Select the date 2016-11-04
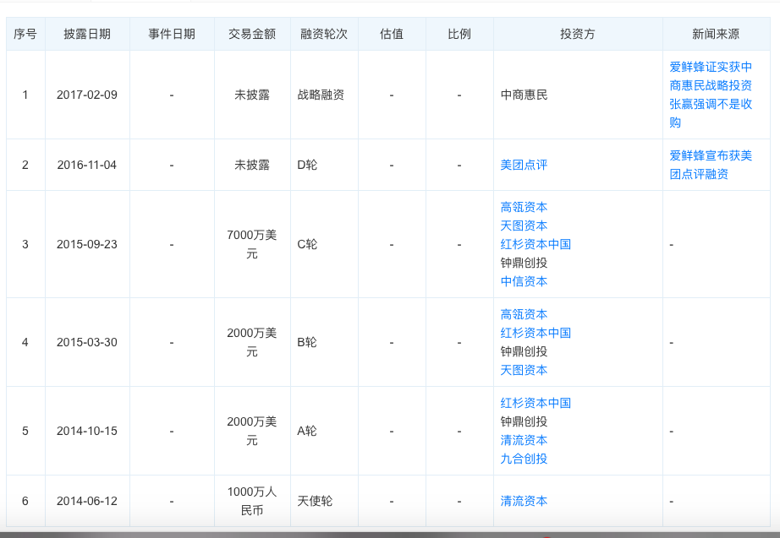Screen dimensions: 780x538 tap(87, 165)
